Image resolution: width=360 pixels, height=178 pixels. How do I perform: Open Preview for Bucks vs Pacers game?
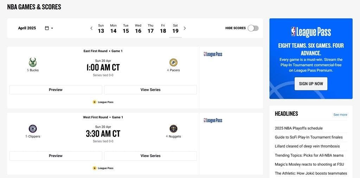(x=56, y=90)
